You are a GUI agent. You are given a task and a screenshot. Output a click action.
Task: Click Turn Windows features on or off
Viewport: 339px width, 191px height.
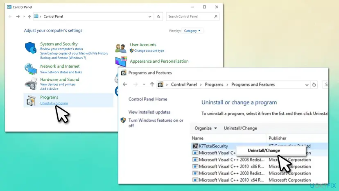point(156,123)
